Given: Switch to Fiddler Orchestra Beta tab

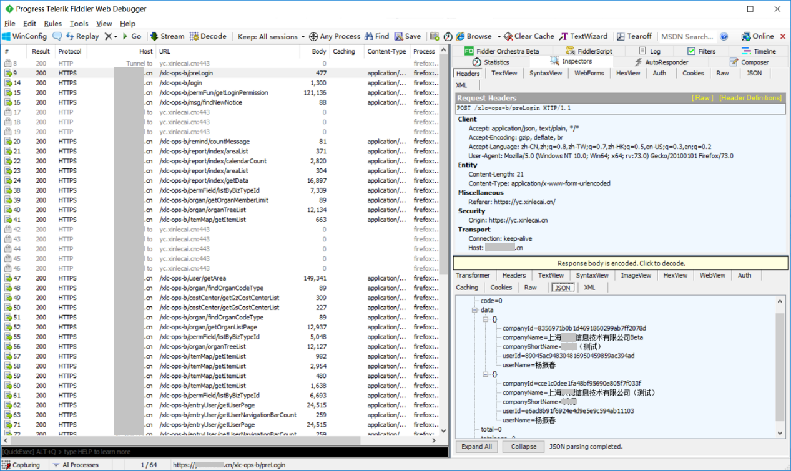Looking at the screenshot, I should [x=501, y=51].
